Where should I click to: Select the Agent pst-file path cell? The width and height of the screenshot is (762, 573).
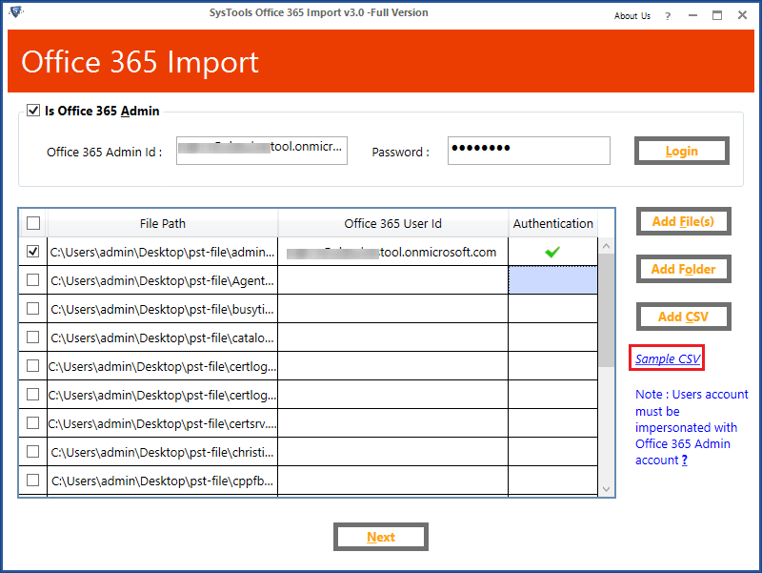tap(162, 280)
